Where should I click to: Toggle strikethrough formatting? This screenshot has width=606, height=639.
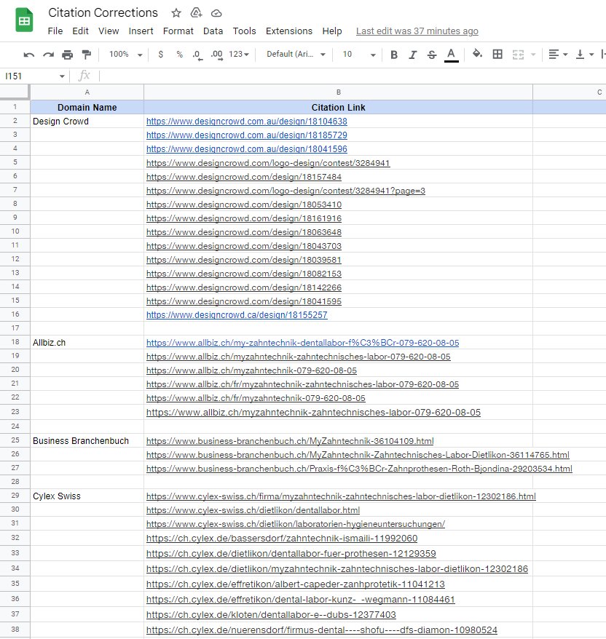coord(432,55)
